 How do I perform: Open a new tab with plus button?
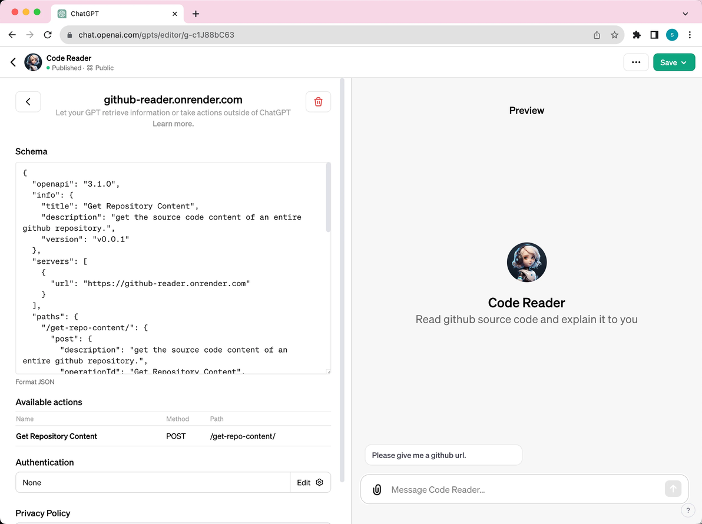tap(196, 14)
